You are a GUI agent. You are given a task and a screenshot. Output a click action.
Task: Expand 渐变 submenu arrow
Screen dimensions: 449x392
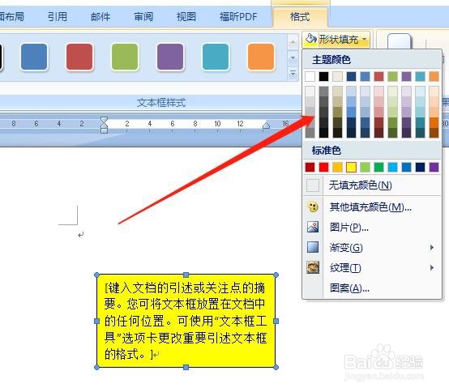tap(432, 248)
